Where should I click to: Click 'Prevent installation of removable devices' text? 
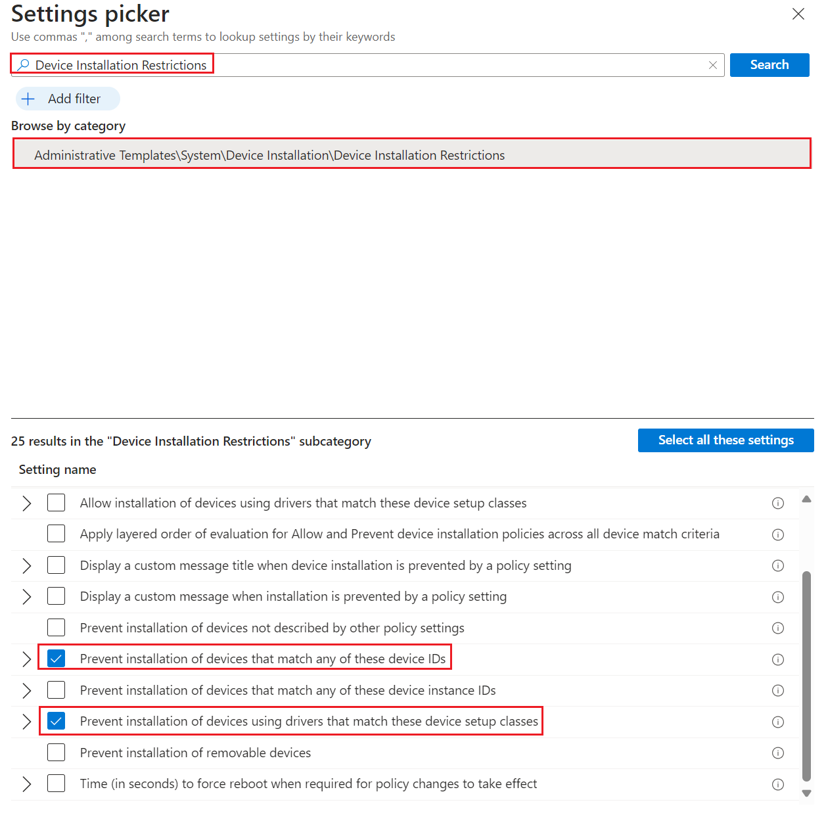click(195, 753)
